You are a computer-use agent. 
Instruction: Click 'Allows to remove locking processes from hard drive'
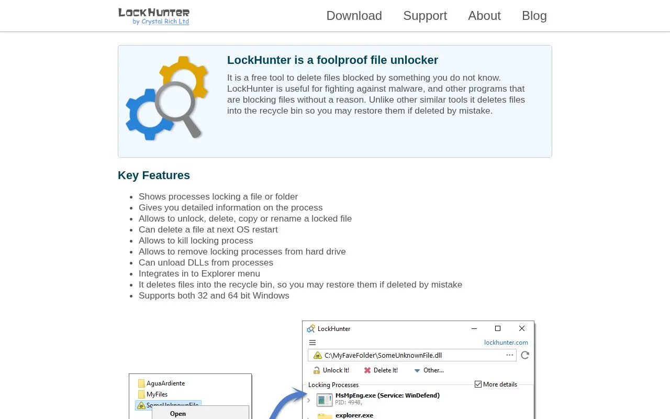[x=242, y=251]
